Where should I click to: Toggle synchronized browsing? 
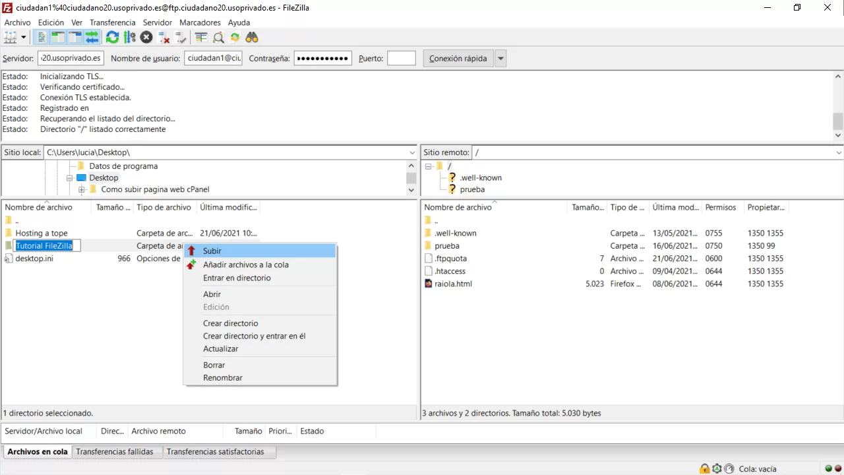235,38
